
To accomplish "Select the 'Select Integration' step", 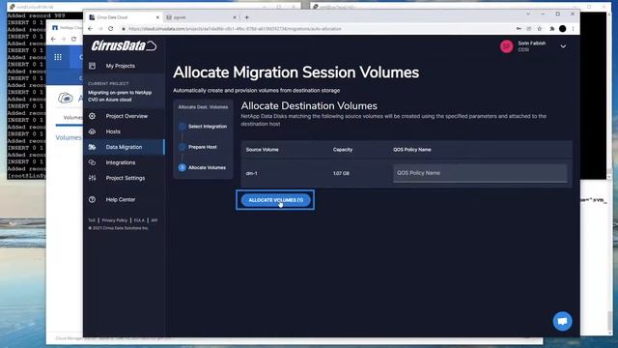I will (208, 127).
